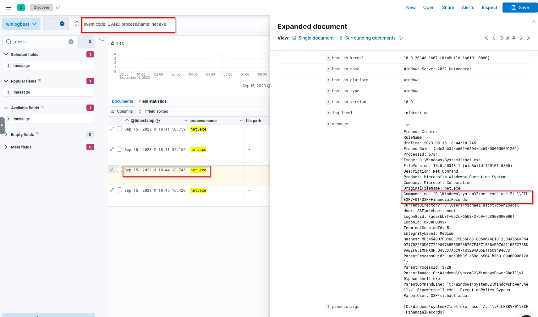This screenshot has width=538, height=317.
Task: Collapse the Selected fields section
Action: pyautogui.click(x=6, y=54)
